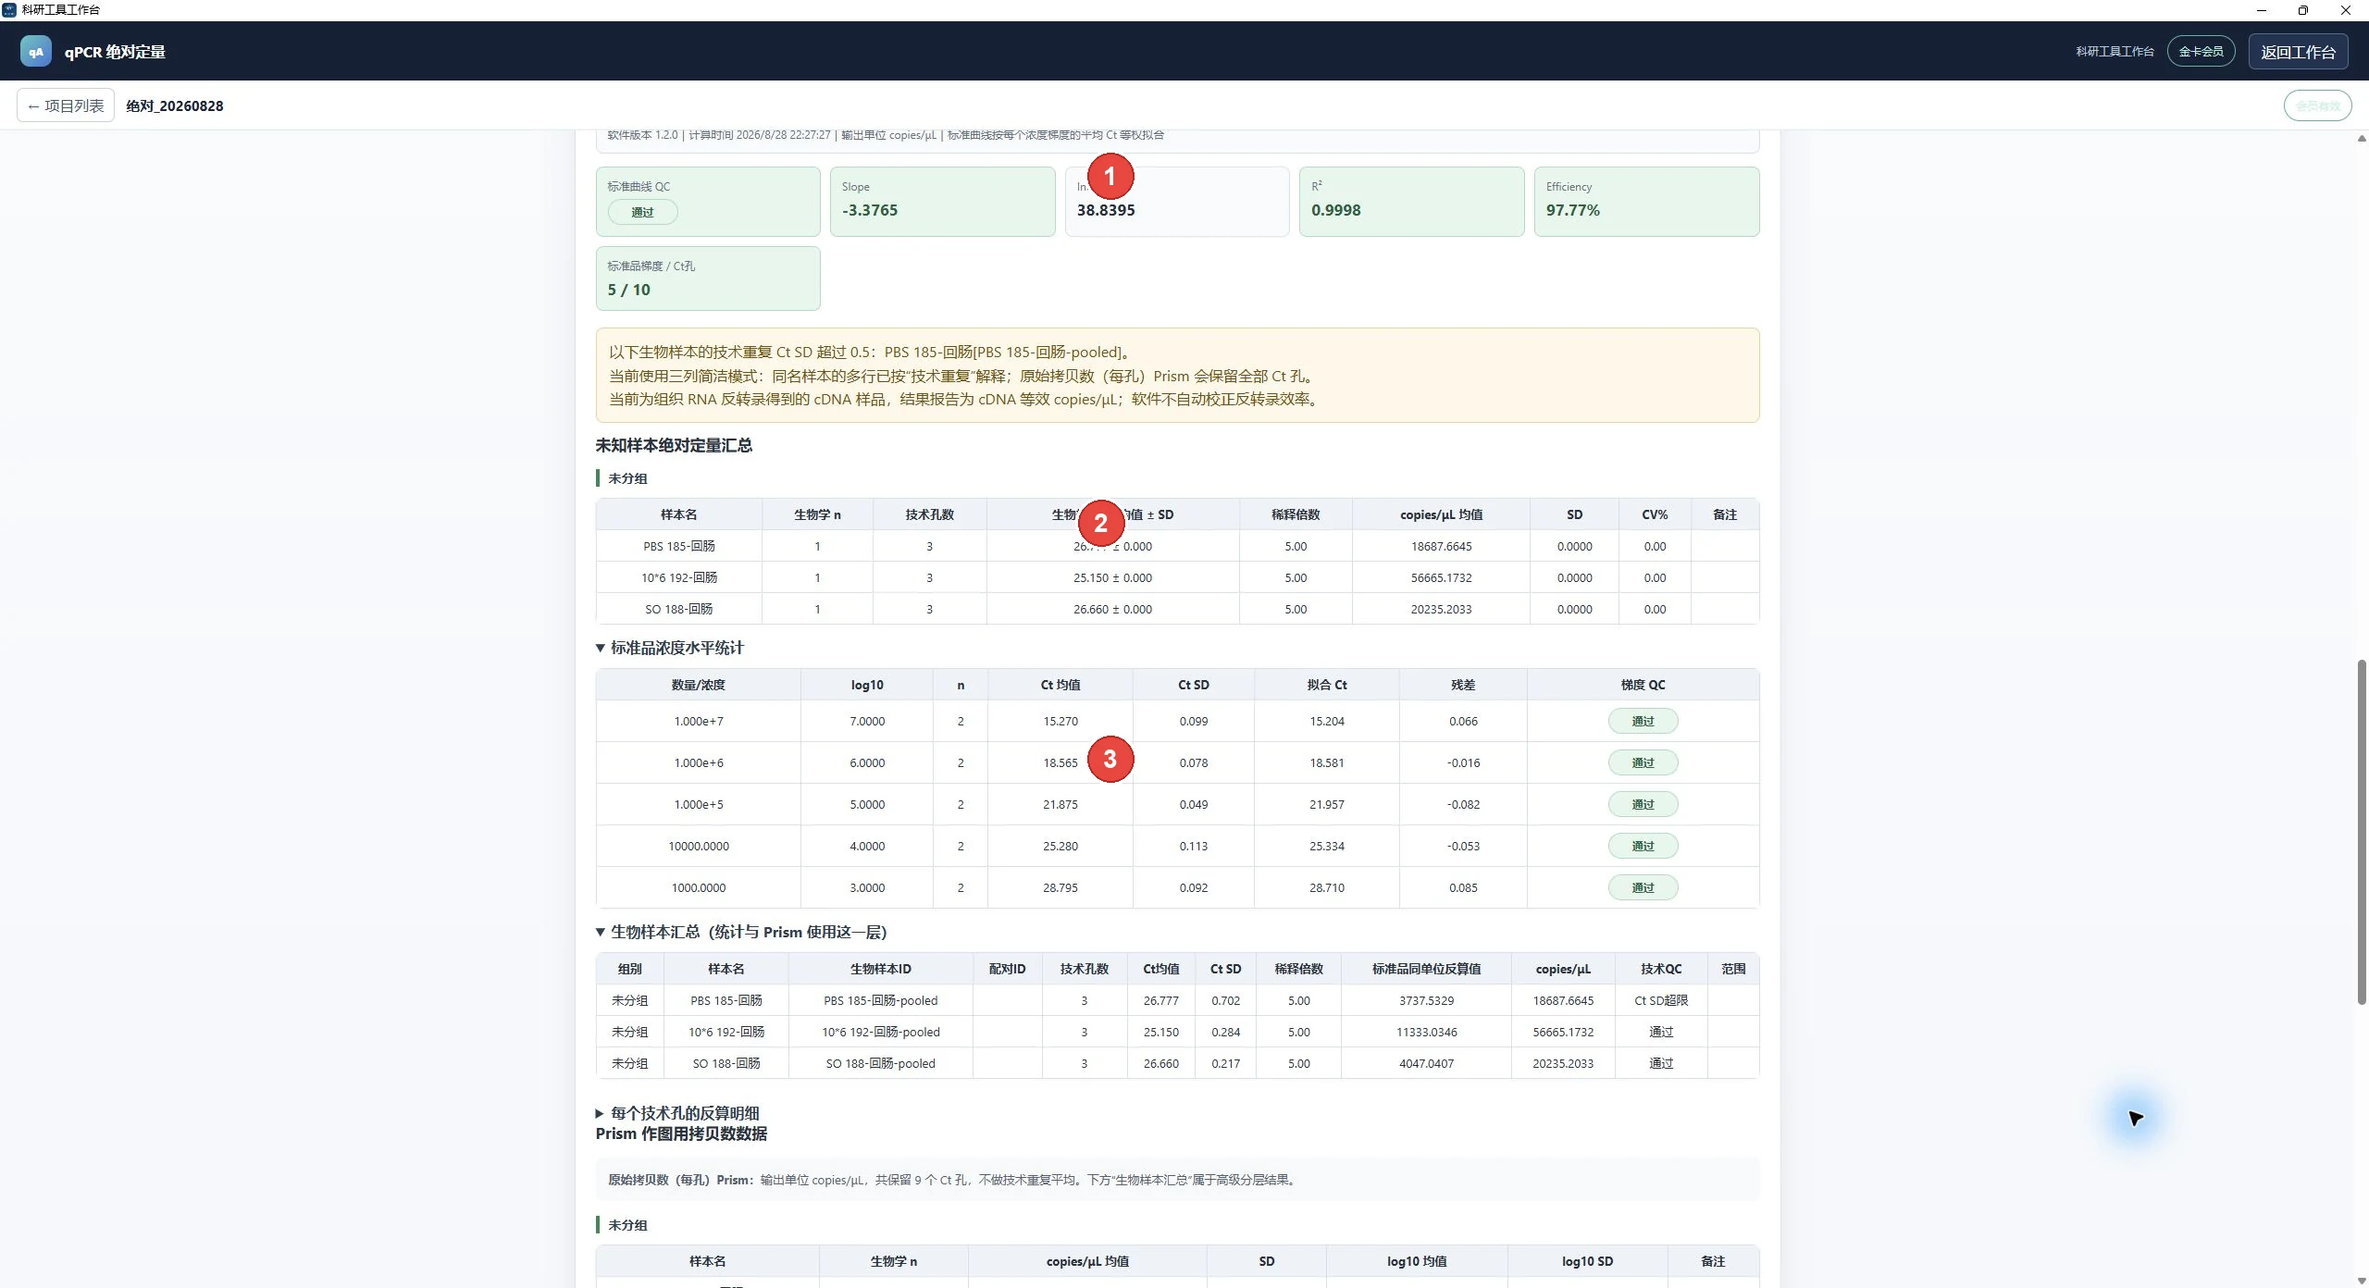
Task: Click the scrollbar down arrow
Action: click(x=2361, y=1281)
